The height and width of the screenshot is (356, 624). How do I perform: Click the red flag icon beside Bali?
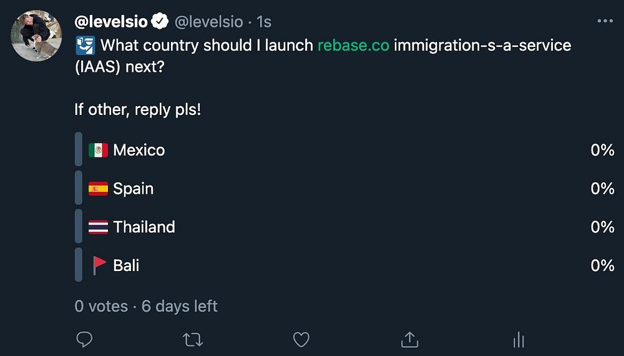point(99,265)
